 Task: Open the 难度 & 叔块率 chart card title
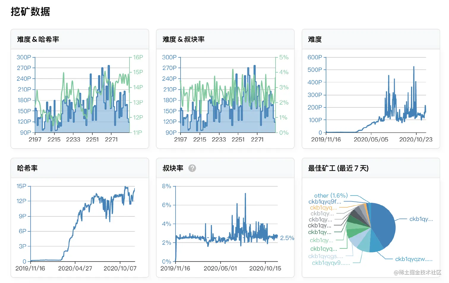pos(184,39)
